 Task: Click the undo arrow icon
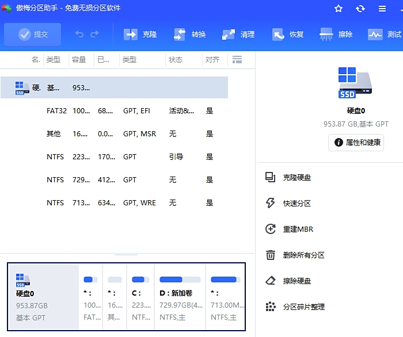(79, 35)
